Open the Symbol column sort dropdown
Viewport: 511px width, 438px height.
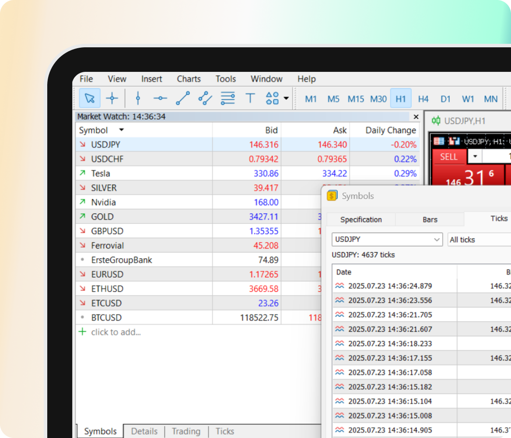point(121,130)
